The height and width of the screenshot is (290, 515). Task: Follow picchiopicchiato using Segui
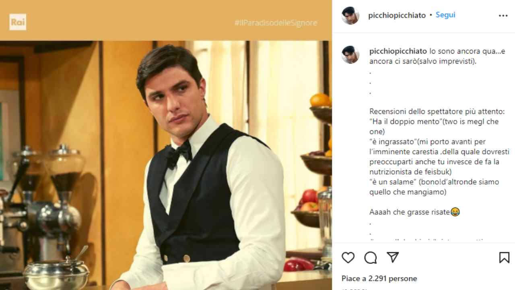pos(445,15)
